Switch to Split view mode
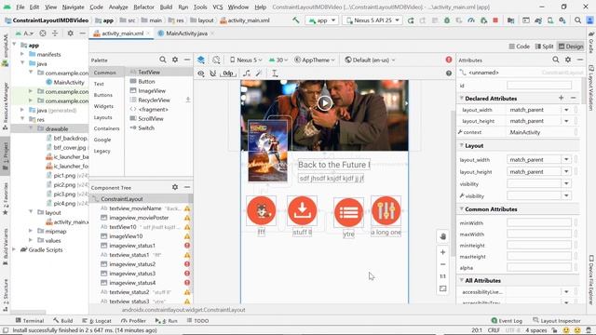This screenshot has width=596, height=335. point(544,47)
